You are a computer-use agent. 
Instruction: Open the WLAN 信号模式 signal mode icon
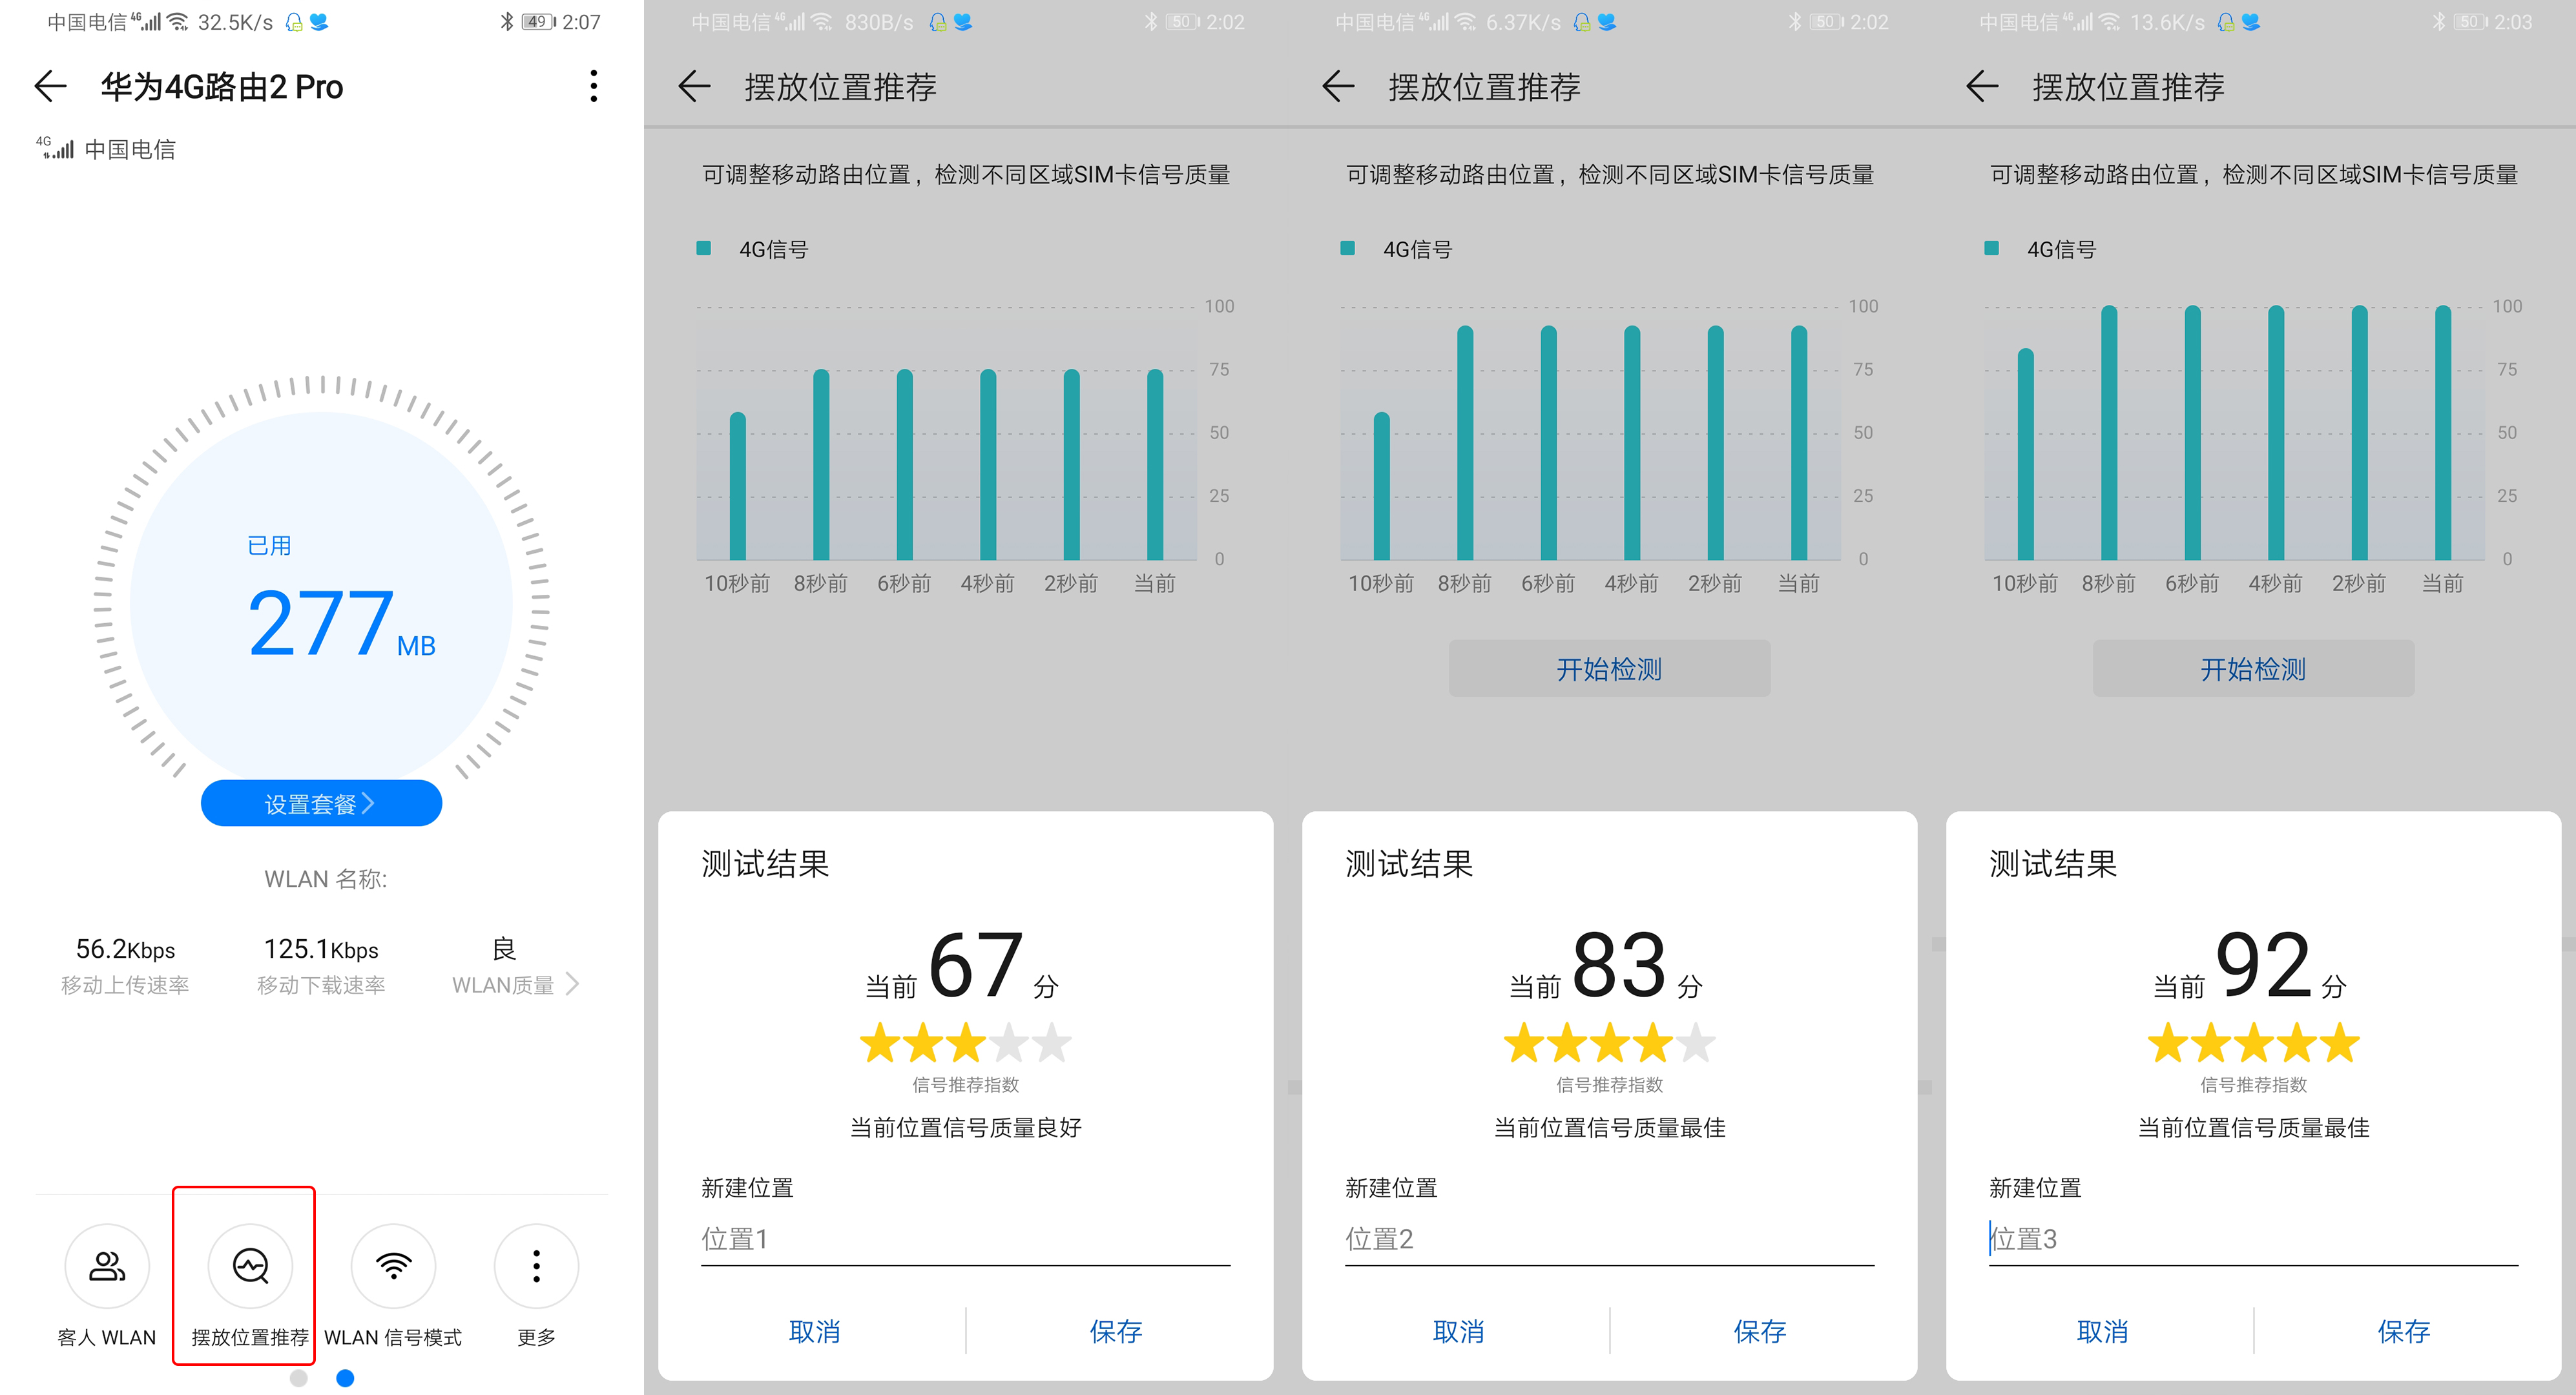click(393, 1265)
